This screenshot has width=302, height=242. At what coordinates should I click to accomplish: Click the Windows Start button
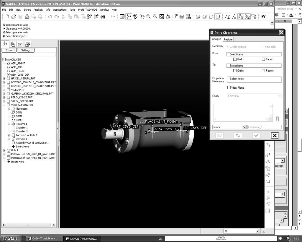(x=11, y=238)
